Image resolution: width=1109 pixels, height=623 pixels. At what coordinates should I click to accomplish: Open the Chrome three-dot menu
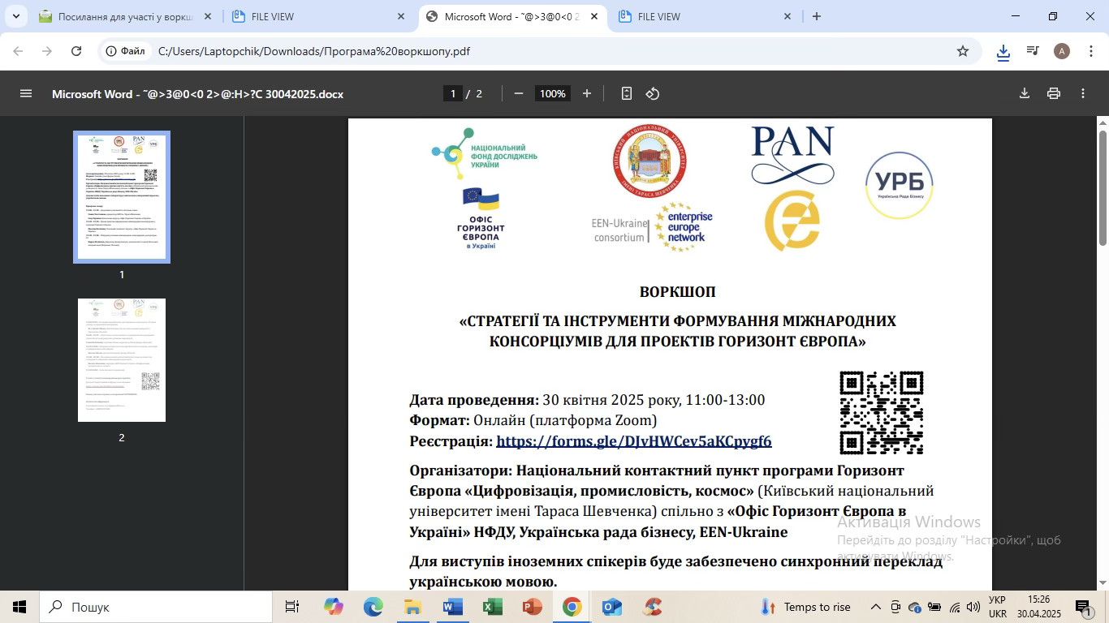(1090, 51)
